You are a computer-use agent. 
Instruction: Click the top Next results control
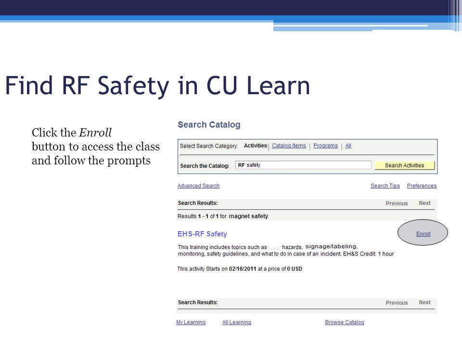point(424,203)
